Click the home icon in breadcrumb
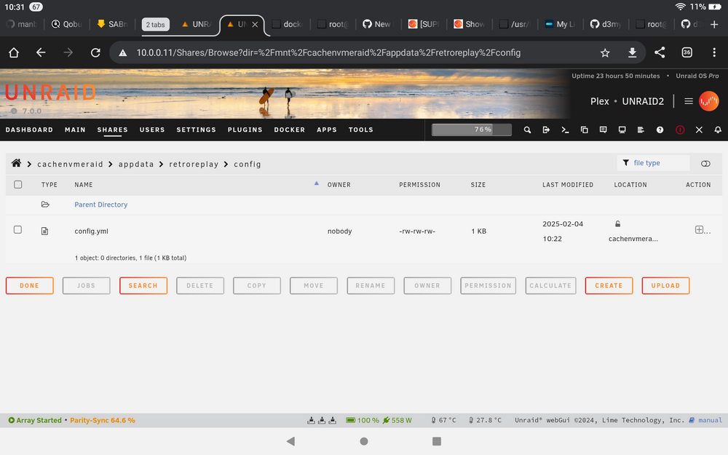728x455 pixels. 16,163
